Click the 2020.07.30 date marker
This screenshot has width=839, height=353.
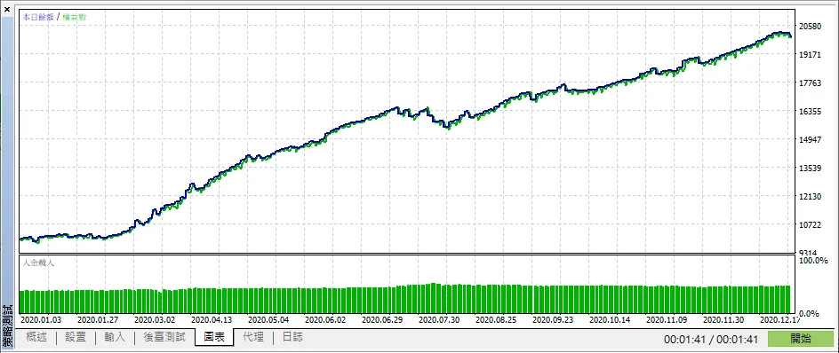(439, 320)
